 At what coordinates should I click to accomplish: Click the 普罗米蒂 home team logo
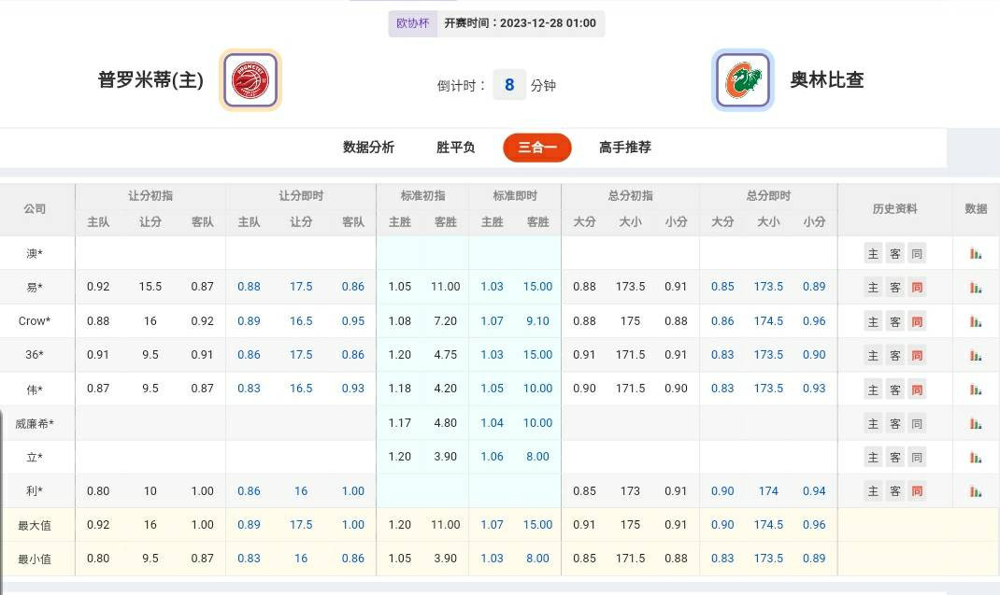(250, 79)
